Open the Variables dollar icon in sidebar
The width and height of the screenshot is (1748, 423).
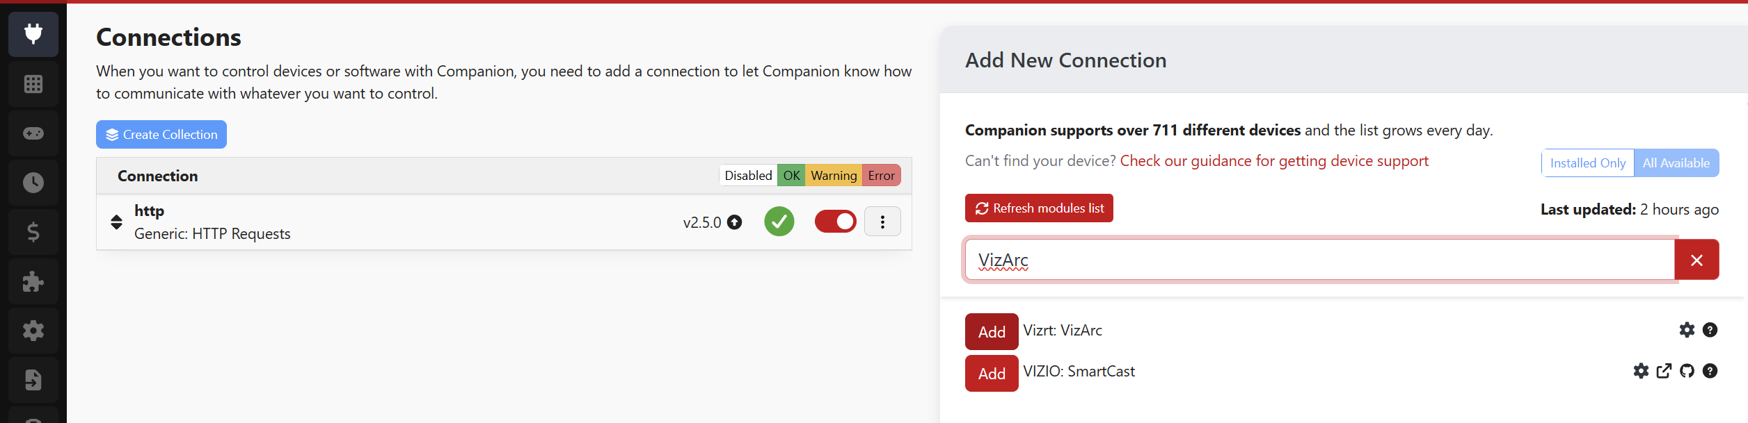pos(33,232)
